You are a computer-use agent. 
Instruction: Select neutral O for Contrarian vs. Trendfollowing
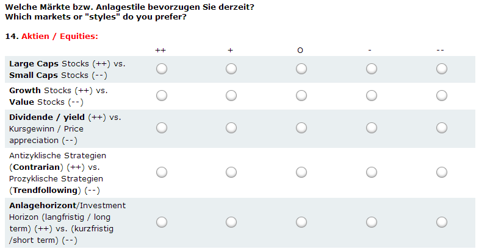coord(301,172)
